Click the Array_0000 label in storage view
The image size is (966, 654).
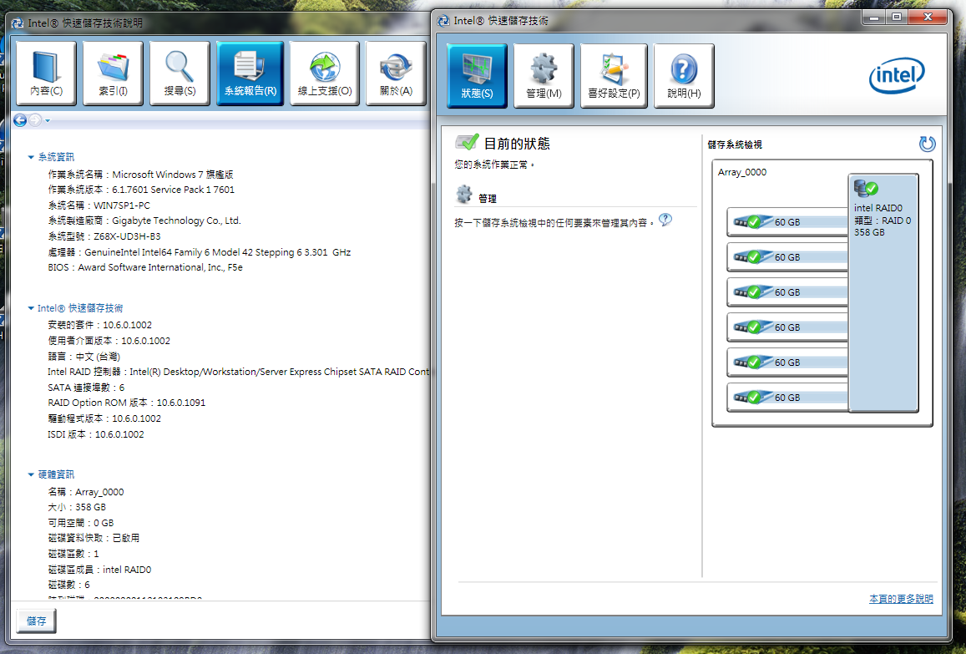click(741, 172)
